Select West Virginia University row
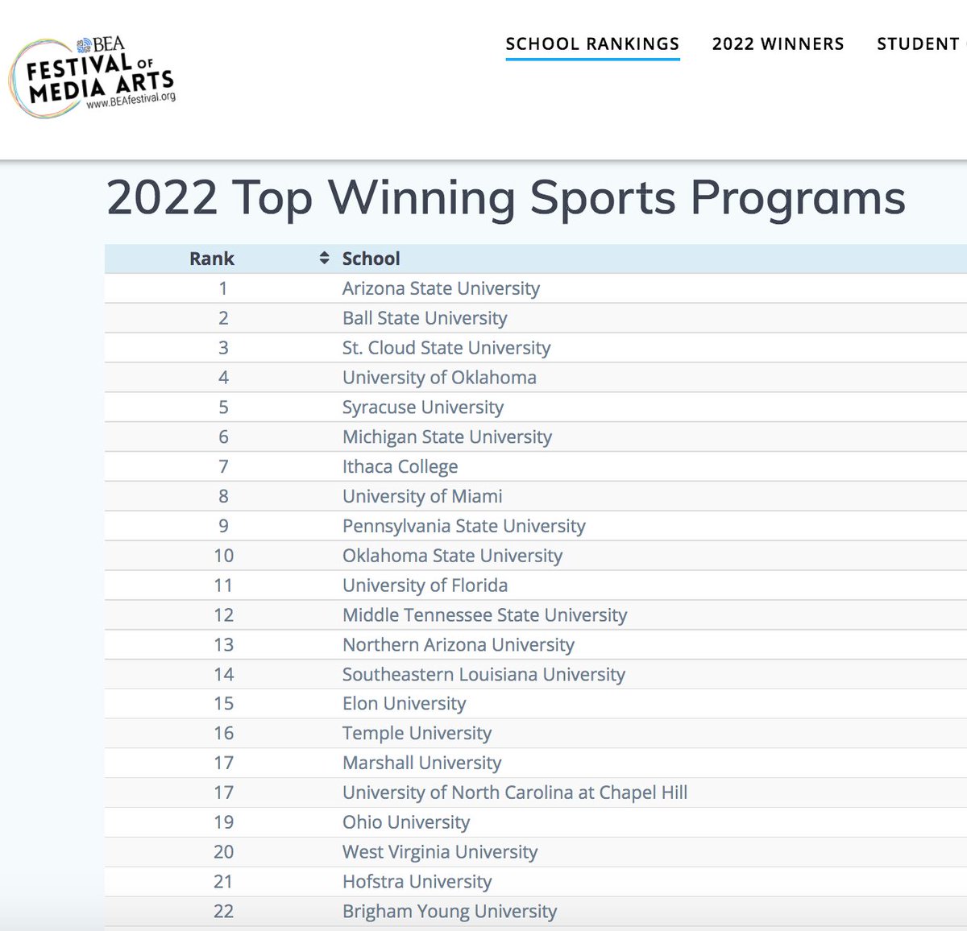Viewport: 967px width, 931px height. [x=536, y=853]
